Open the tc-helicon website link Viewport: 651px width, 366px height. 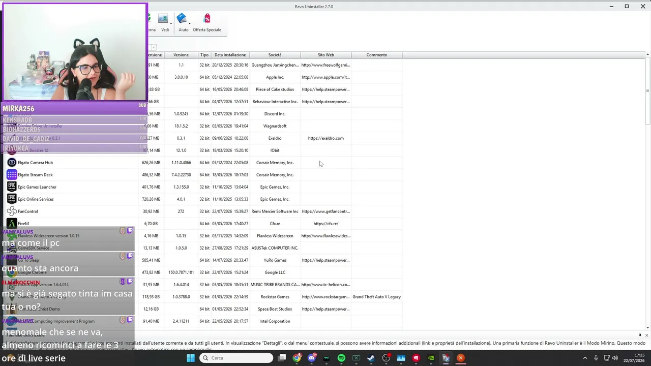(326, 285)
